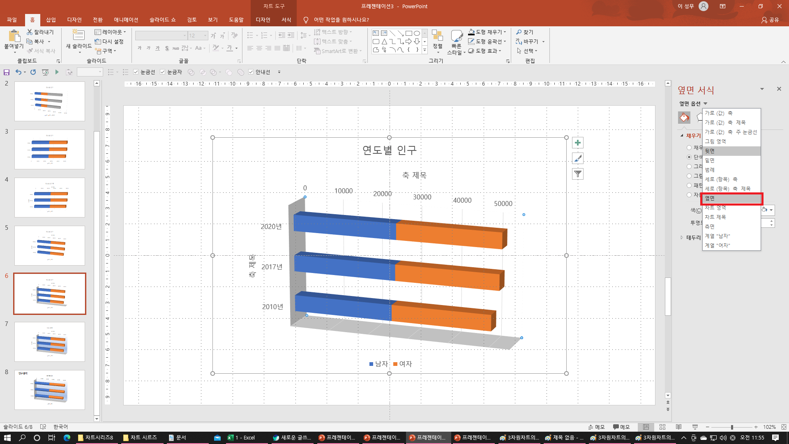Image resolution: width=789 pixels, height=444 pixels.
Task: Click the chart filters funnel button
Action: click(x=578, y=174)
